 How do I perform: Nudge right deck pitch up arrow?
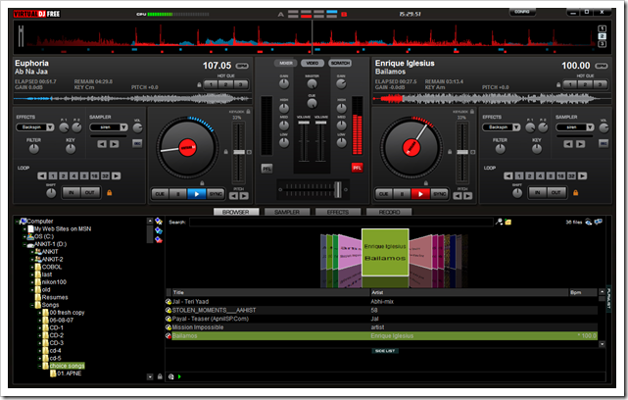click(467, 196)
